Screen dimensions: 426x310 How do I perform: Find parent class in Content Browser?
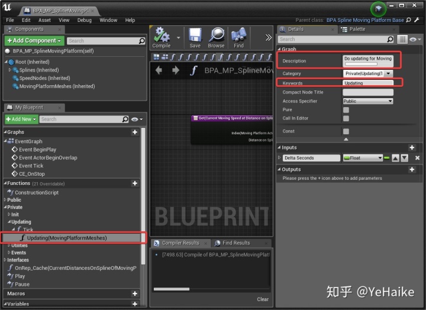(x=408, y=20)
